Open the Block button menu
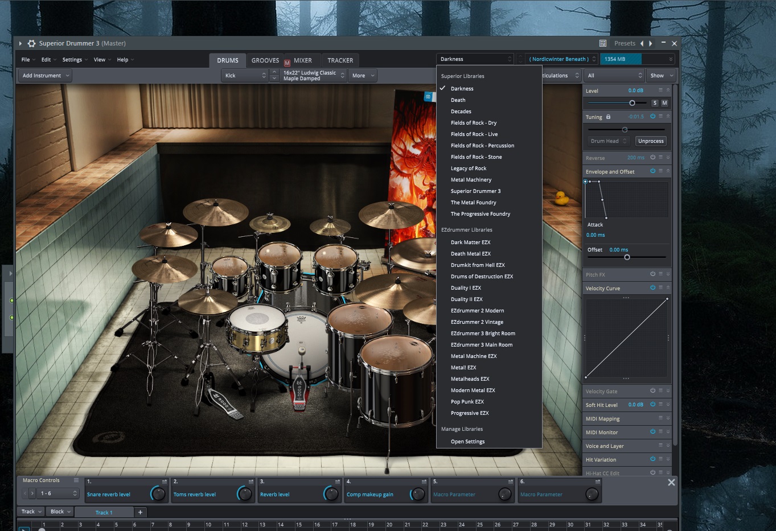Viewport: 776px width, 531px height. pyautogui.click(x=60, y=512)
